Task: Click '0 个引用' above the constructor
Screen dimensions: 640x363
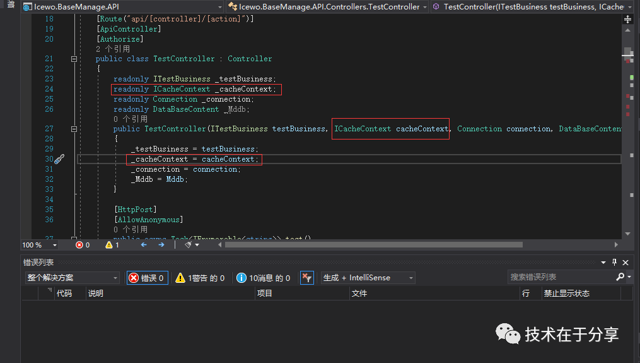Action: click(x=131, y=119)
